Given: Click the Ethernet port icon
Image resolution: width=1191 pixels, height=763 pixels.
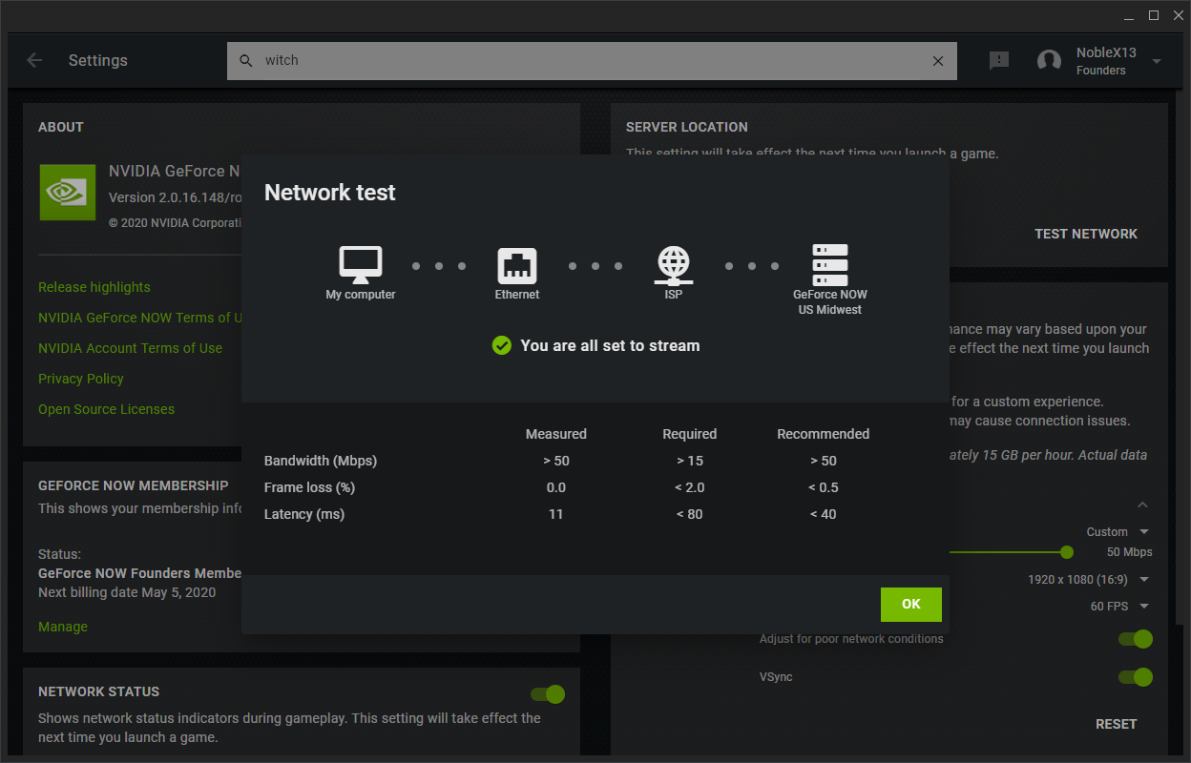Looking at the screenshot, I should [x=517, y=264].
